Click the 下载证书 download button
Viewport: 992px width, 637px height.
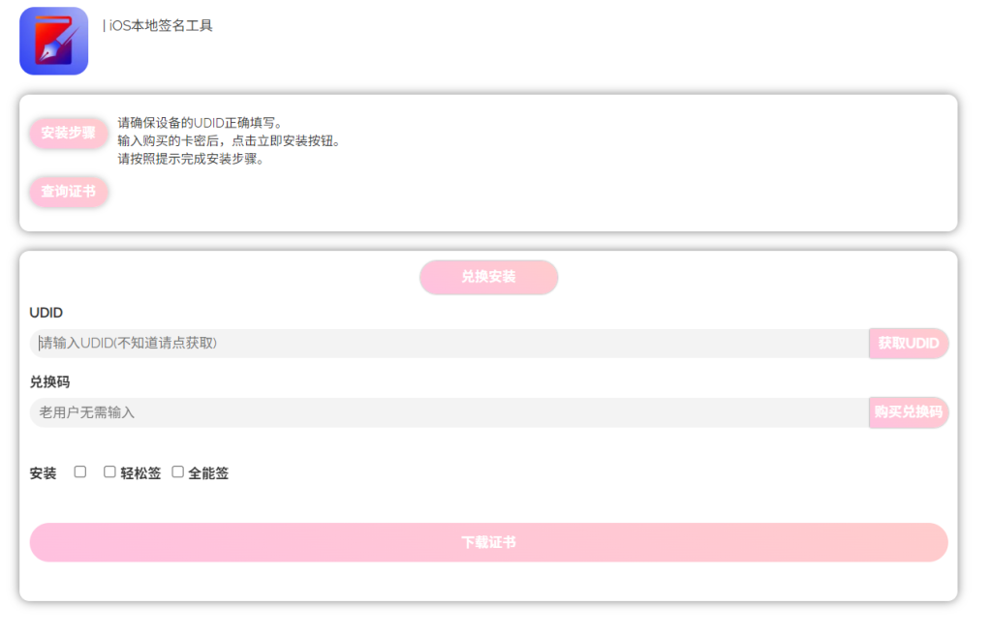pyautogui.click(x=488, y=542)
